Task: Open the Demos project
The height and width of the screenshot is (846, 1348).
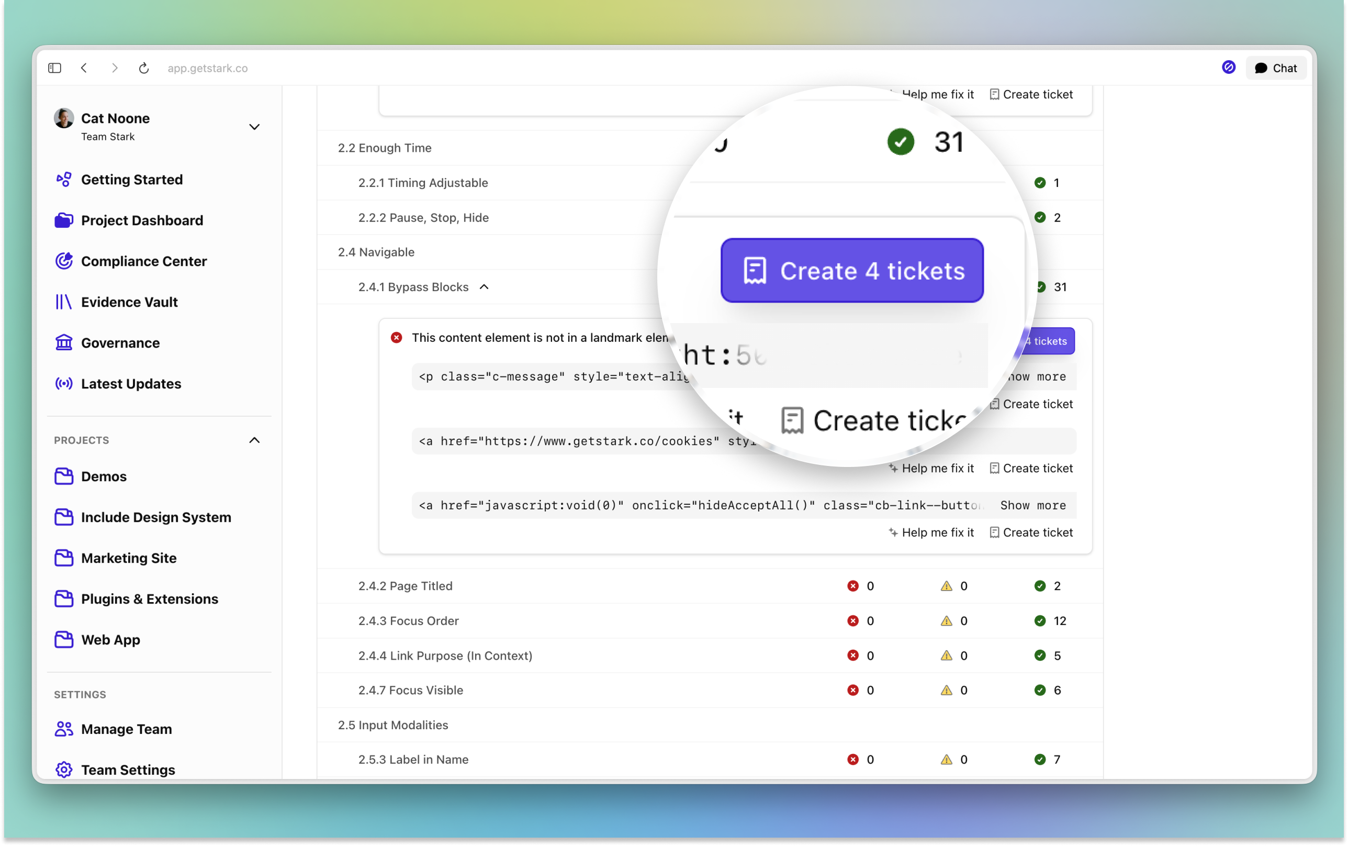Action: pyautogui.click(x=104, y=476)
